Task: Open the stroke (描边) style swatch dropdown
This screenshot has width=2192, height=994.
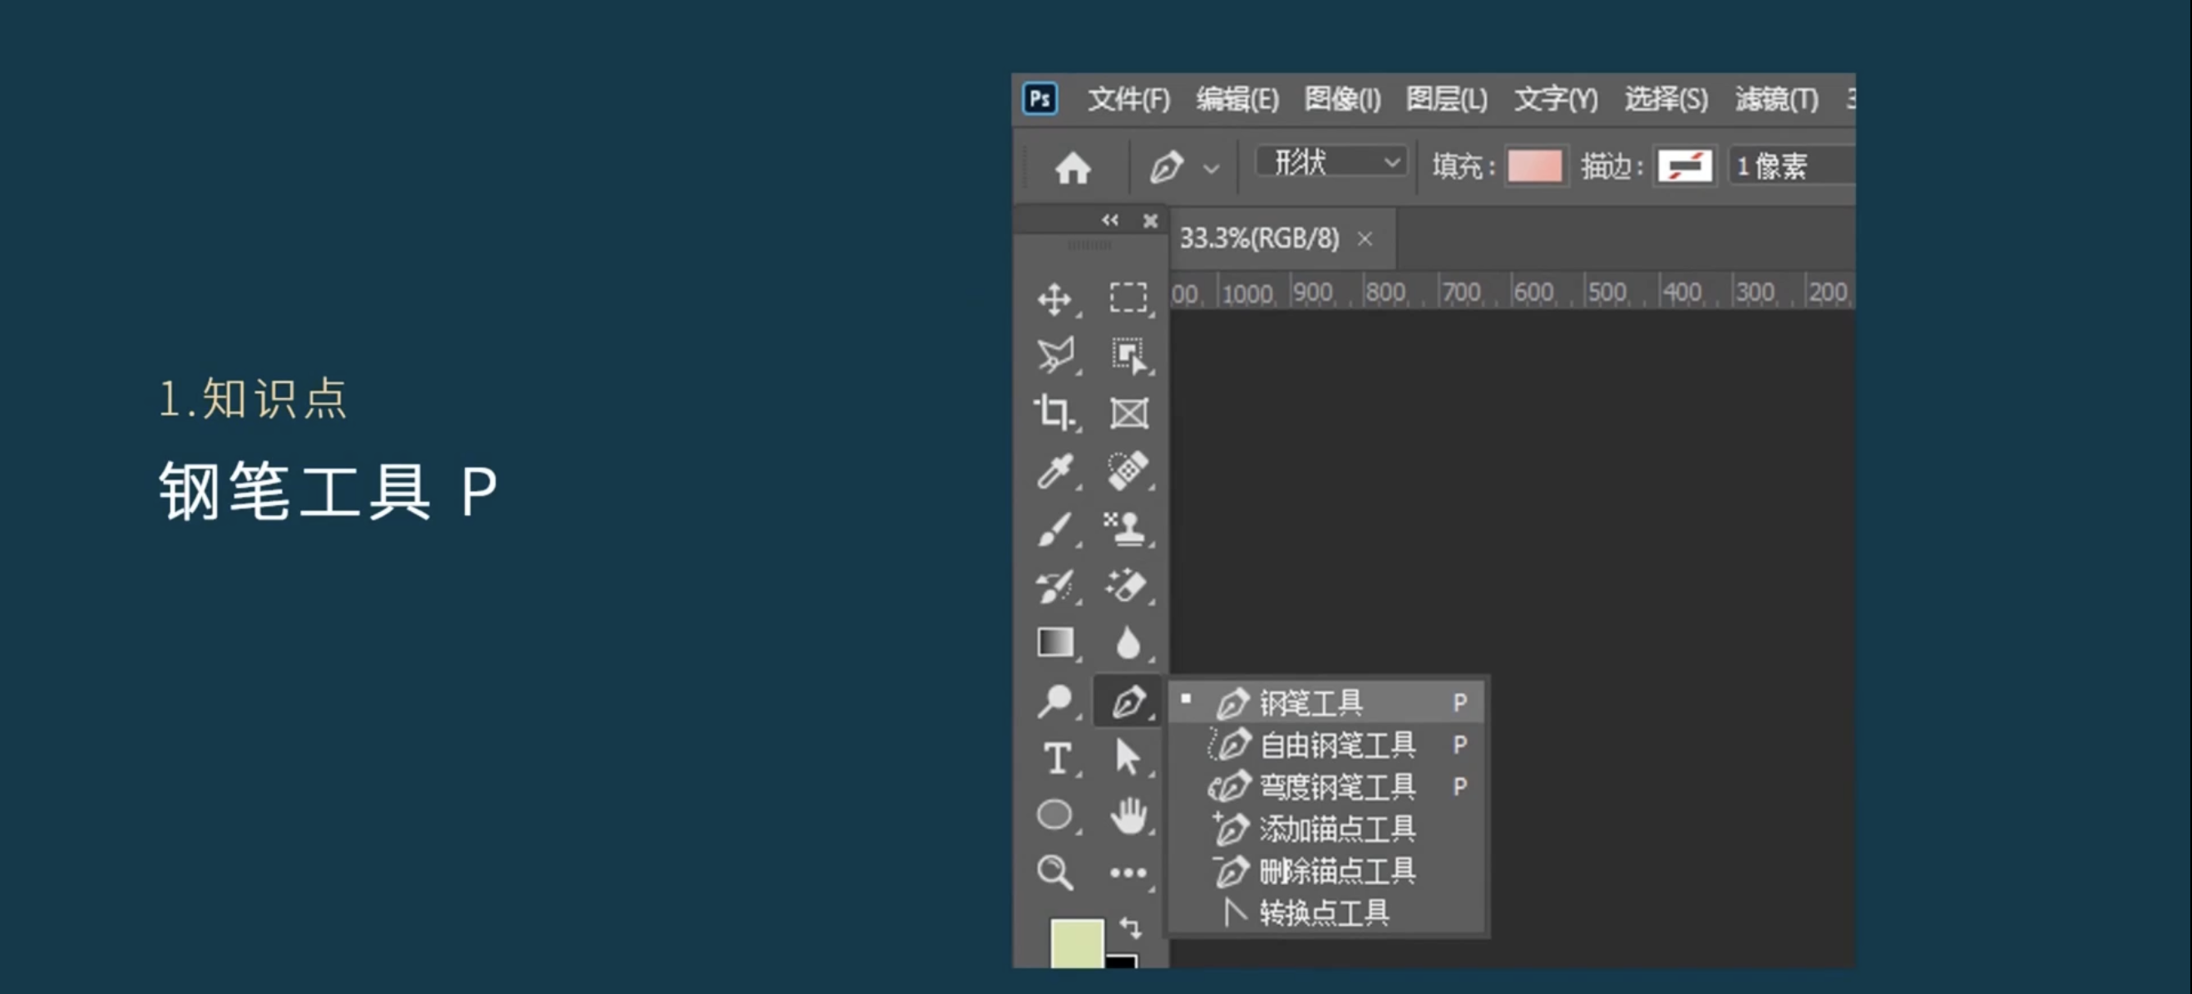Action: 1684,166
